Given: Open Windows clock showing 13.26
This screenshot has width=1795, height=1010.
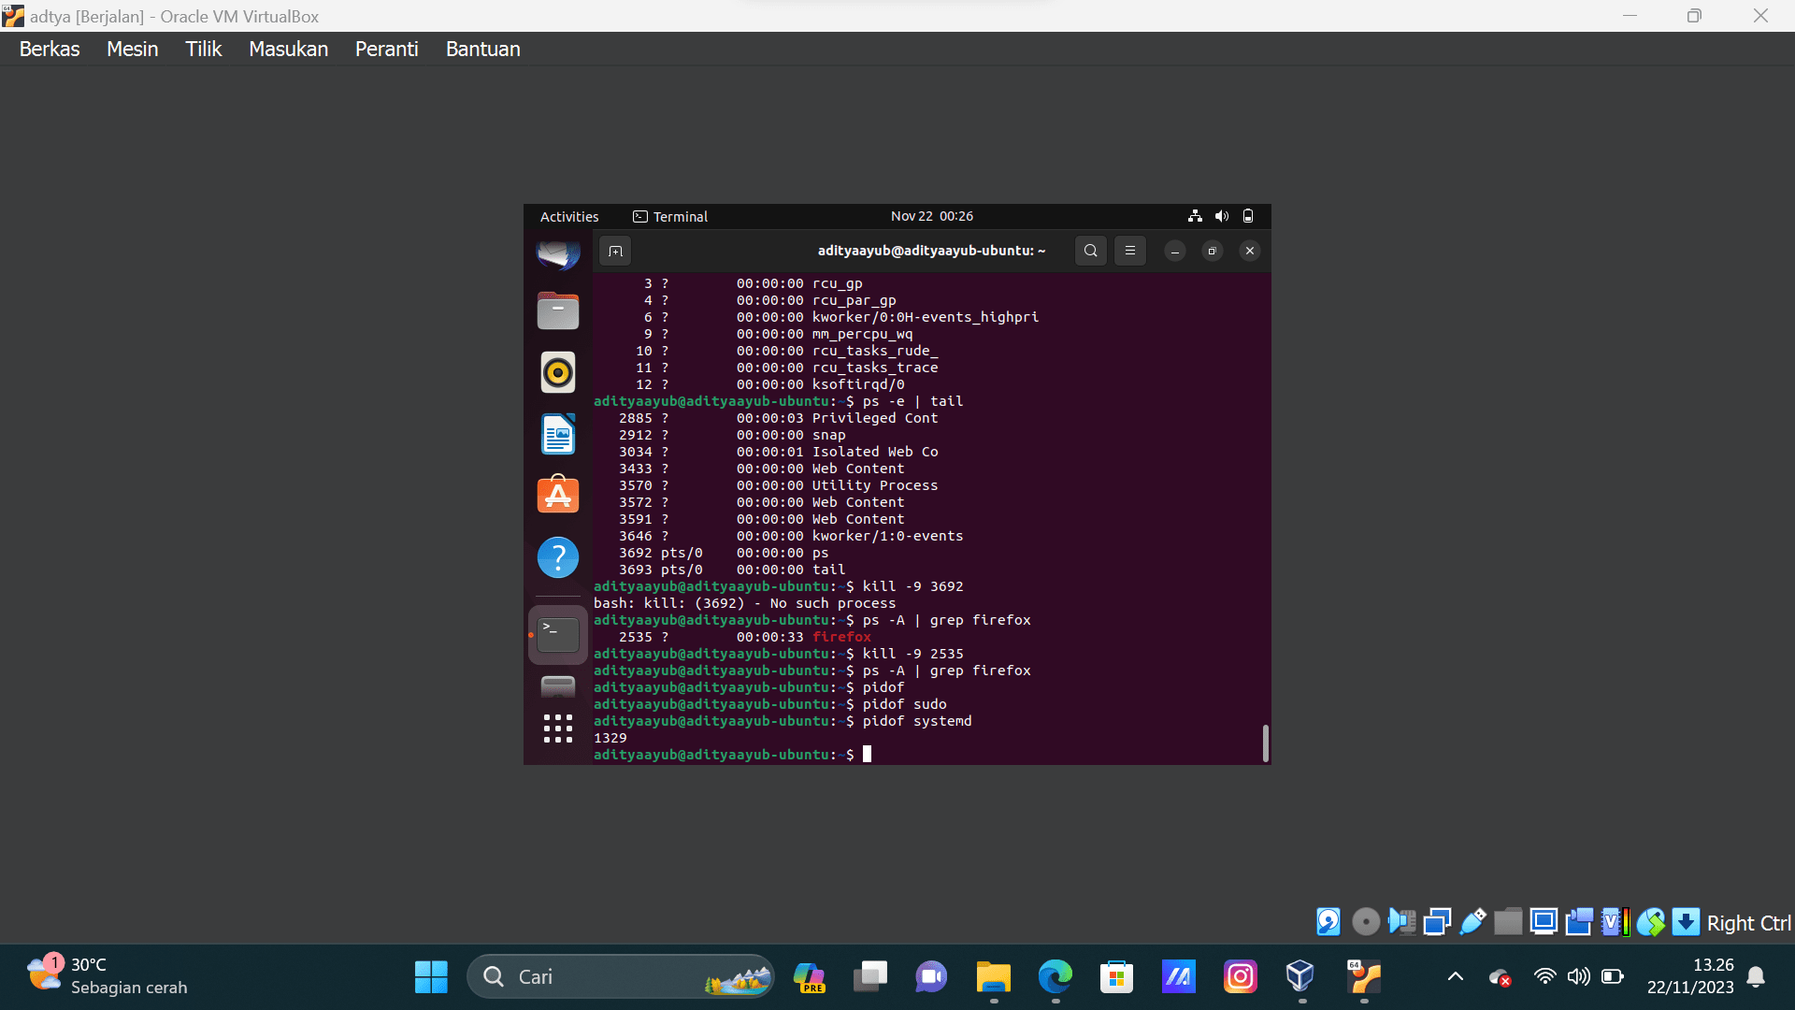Looking at the screenshot, I should point(1690,976).
